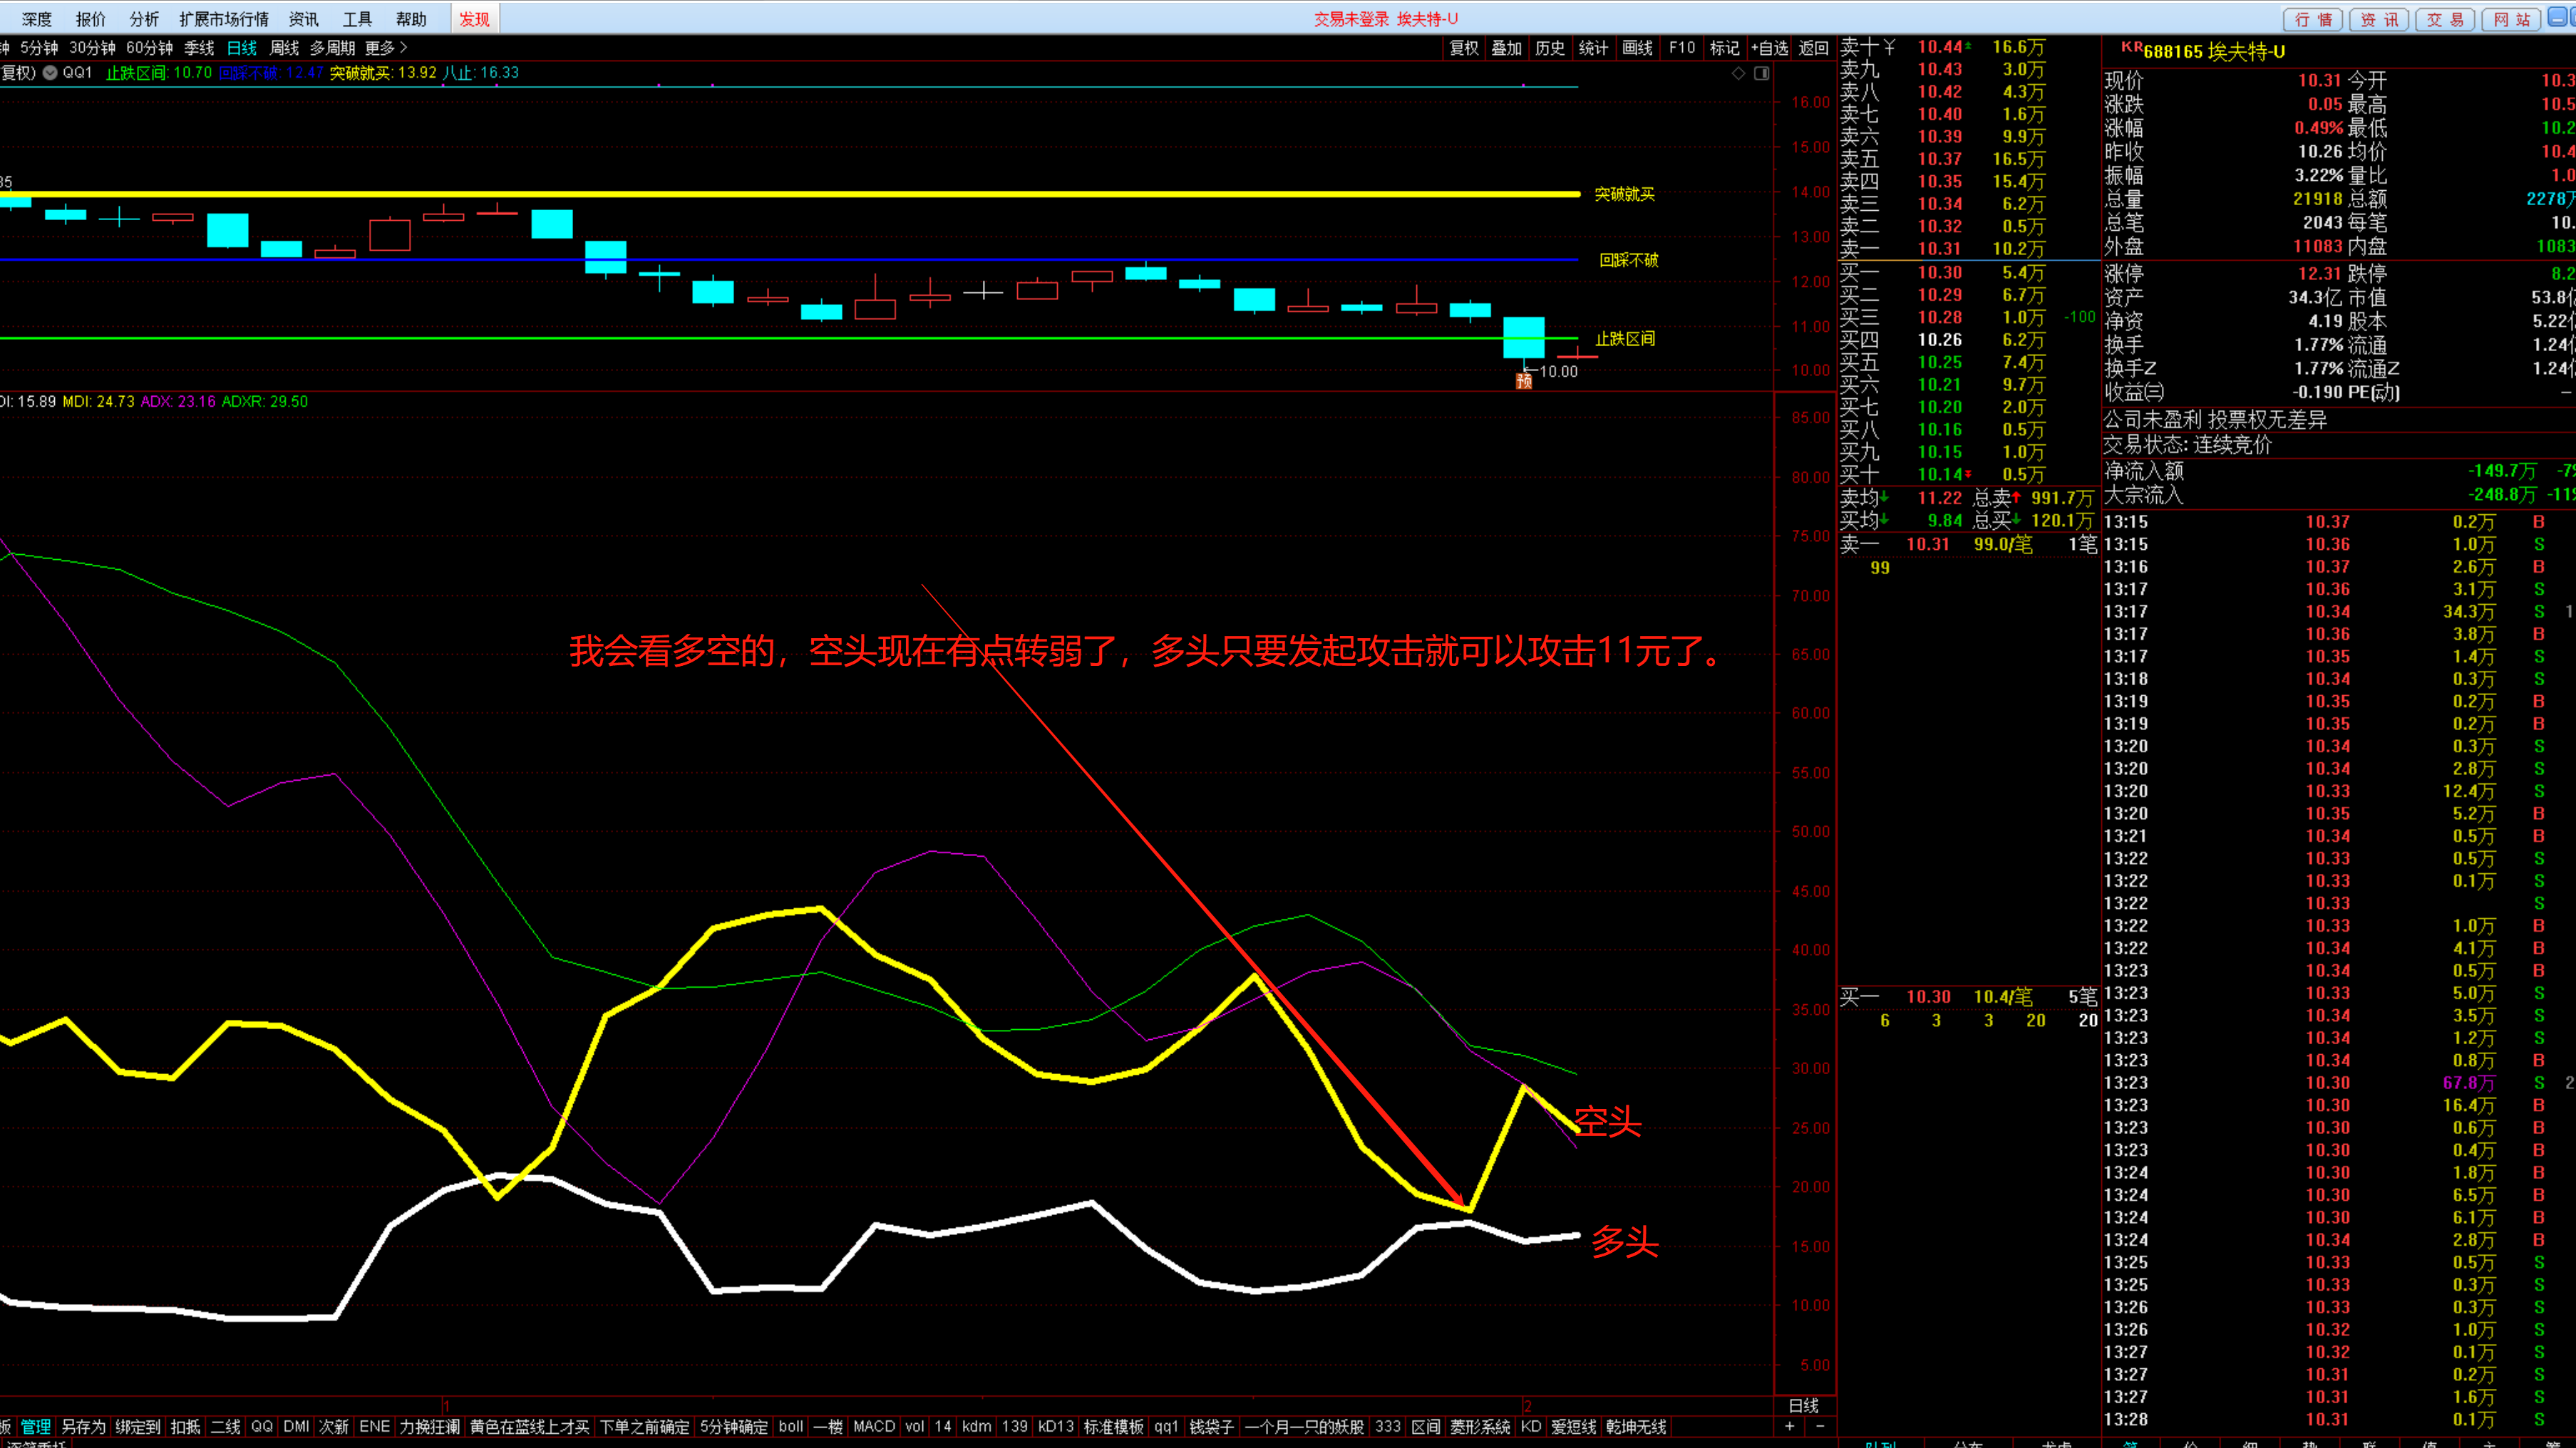Toggle the side panel icon near price axis
The width and height of the screenshot is (2576, 1448).
tap(1762, 73)
